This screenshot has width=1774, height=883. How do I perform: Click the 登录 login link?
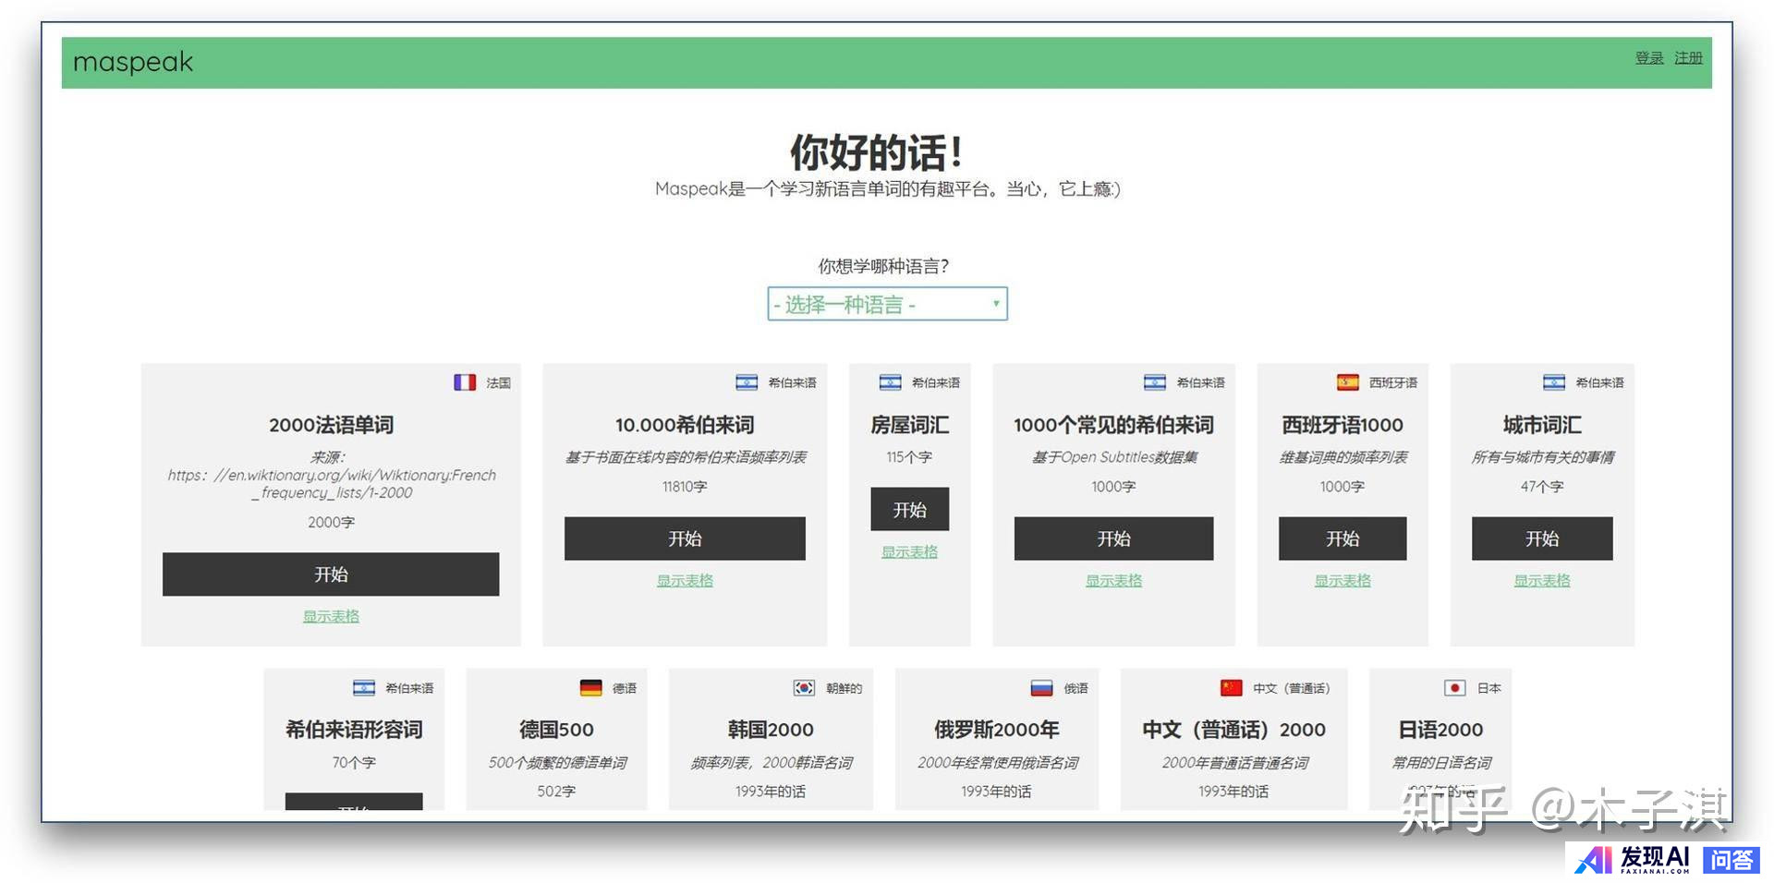click(1648, 58)
